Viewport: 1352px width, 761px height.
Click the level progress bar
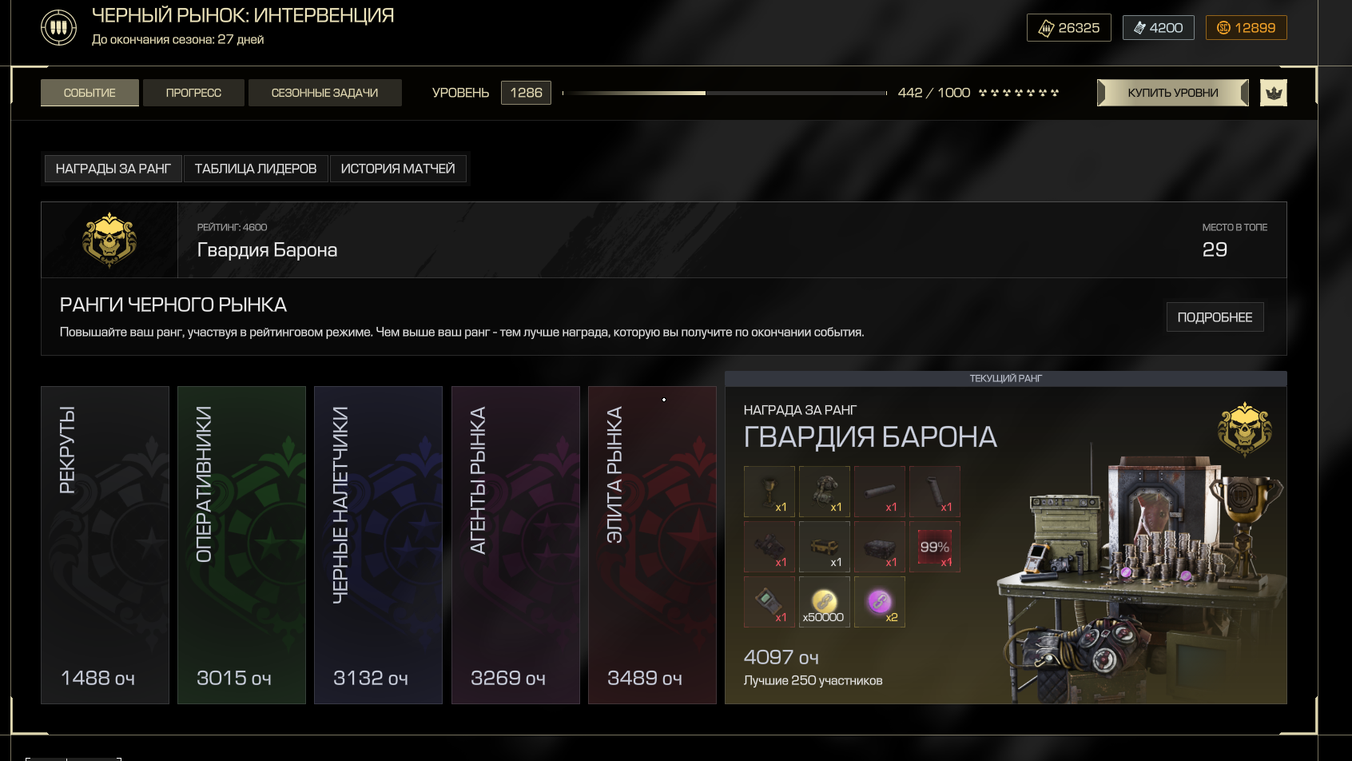pos(725,93)
